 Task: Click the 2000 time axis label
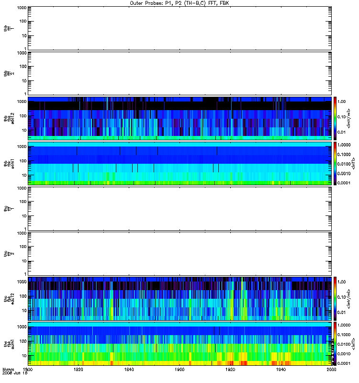tap(331, 370)
